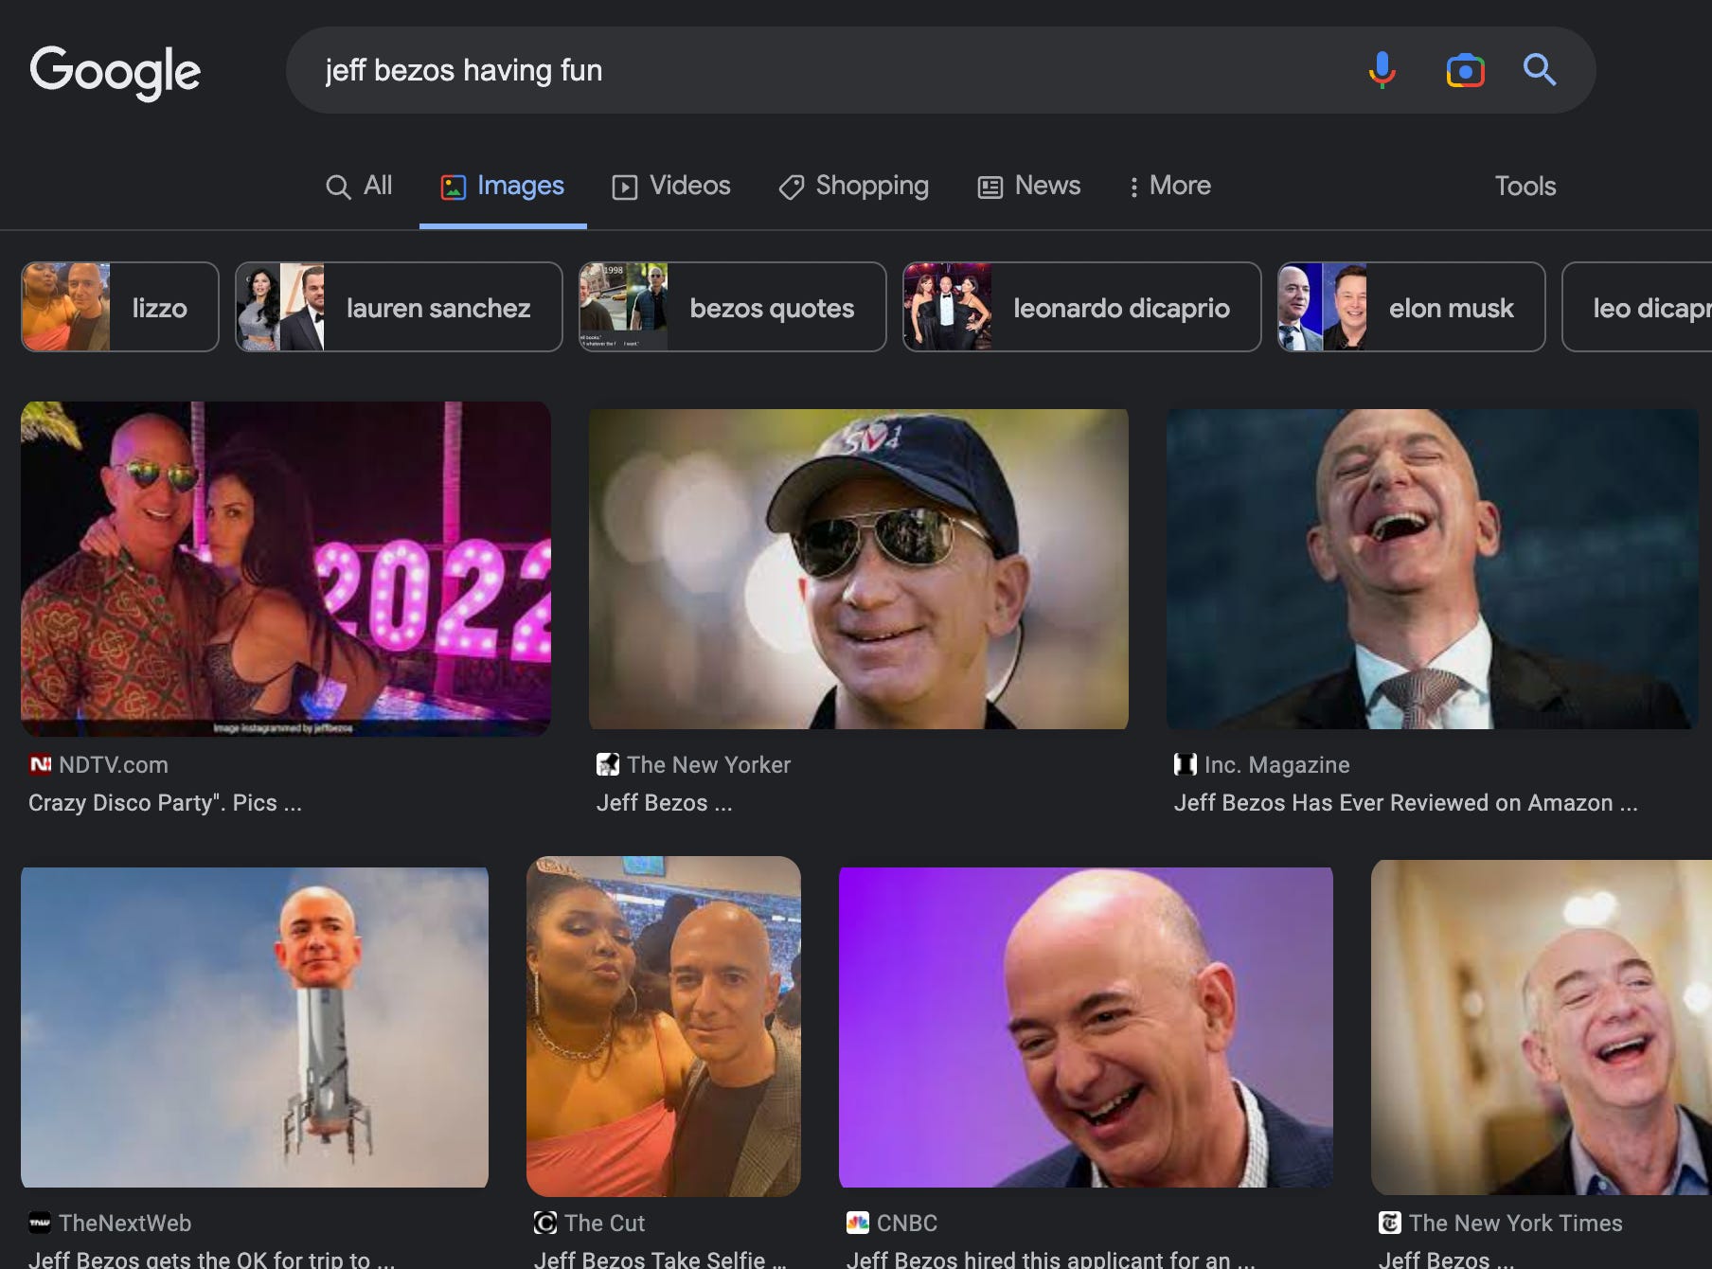
Task: Filter by lizzo suggestion chip
Action: coord(120,307)
